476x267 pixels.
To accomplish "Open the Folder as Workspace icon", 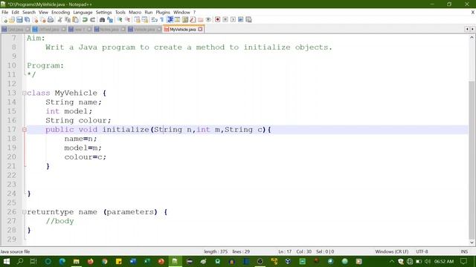I will pos(200,20).
